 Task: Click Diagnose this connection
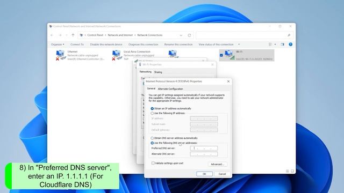[x=144, y=44]
